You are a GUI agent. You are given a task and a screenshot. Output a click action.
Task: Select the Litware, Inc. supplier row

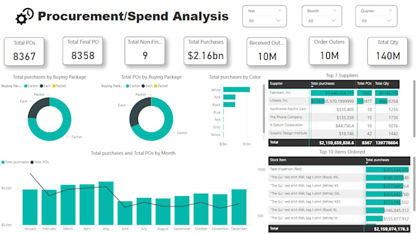334,101
